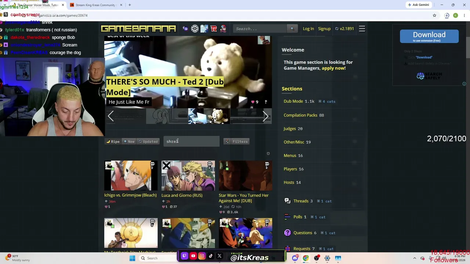The height and width of the screenshot is (264, 470).
Task: Click the header search magnifier button
Action: [x=292, y=29]
